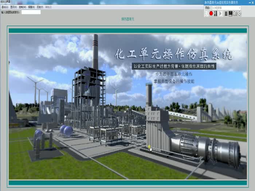This screenshot has height=191, width=255.
Task: Open the 帮助(Z) menu
Action: click(48, 7)
